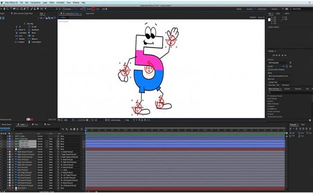
Task: Open the Range Work Area dropdown
Action: pos(280,76)
